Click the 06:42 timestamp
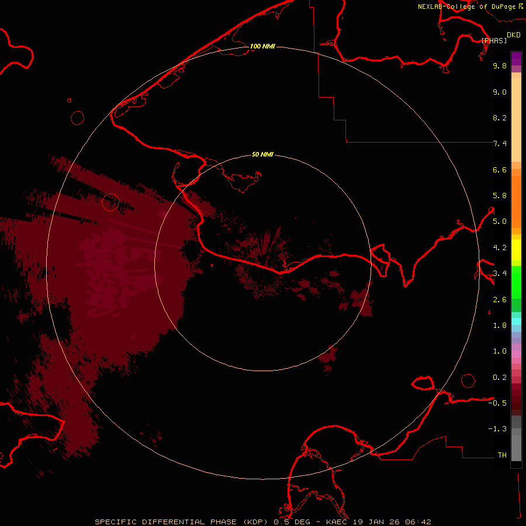 coord(418,522)
